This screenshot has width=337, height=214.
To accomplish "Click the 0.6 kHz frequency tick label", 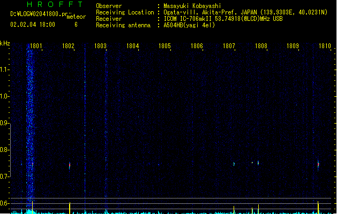I will point(5,203).
